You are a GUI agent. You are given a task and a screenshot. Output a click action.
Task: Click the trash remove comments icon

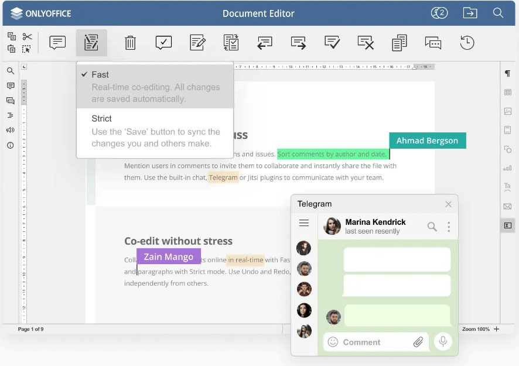[x=130, y=43]
